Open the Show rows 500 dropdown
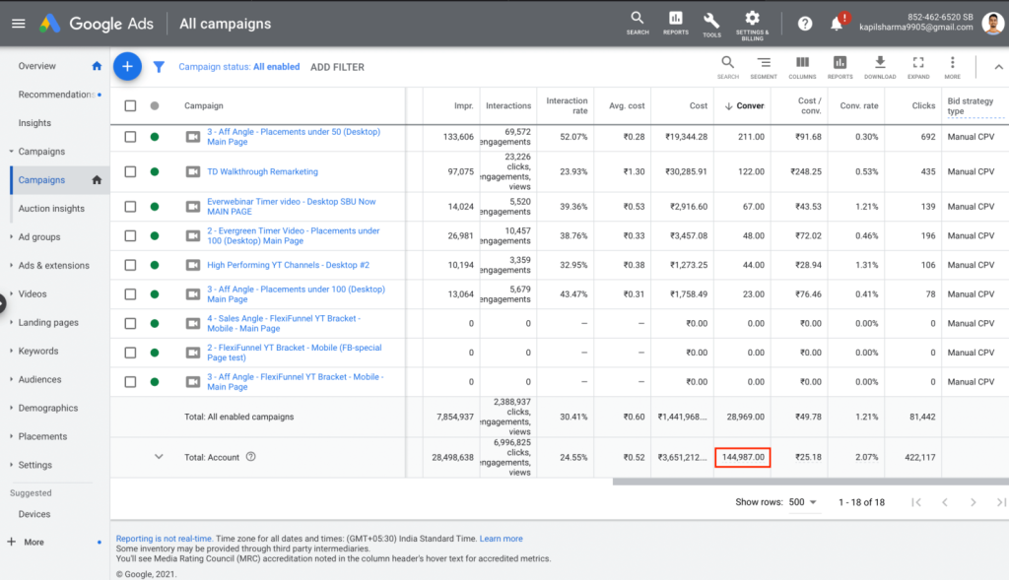This screenshot has height=580, width=1009. point(803,502)
